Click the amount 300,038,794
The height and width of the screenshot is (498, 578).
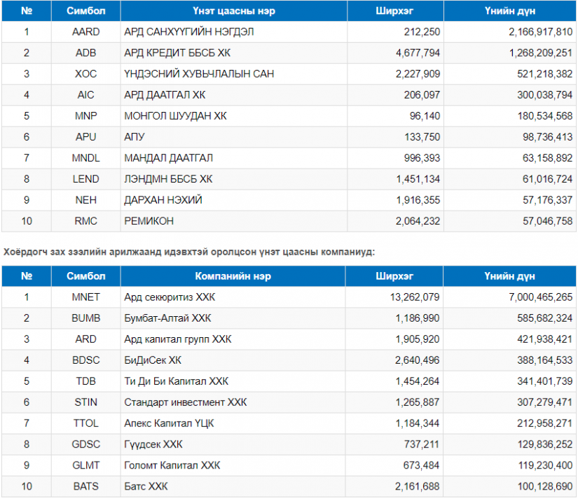pos(545,95)
